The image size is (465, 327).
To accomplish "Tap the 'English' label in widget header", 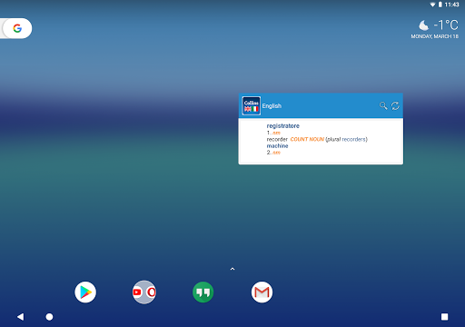I will pos(272,106).
